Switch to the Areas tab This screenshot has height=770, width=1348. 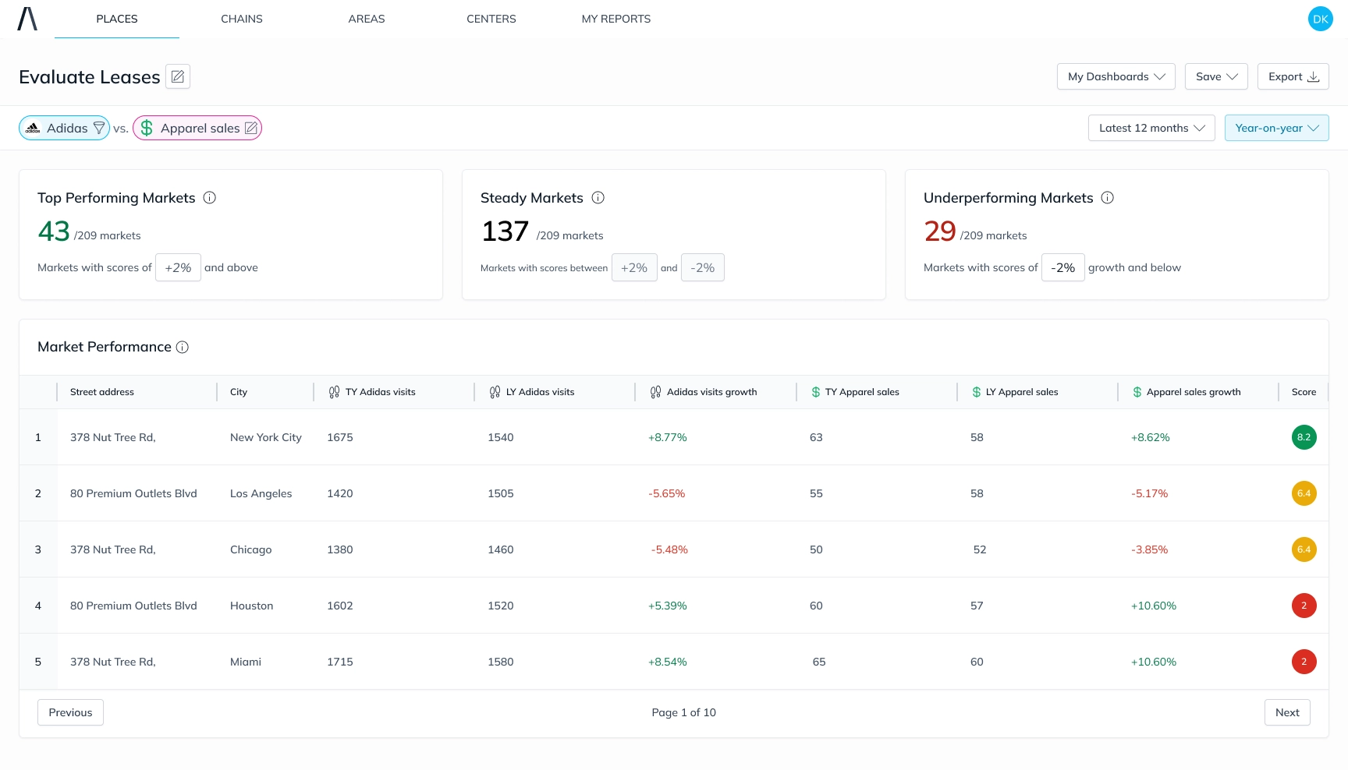[x=367, y=19]
